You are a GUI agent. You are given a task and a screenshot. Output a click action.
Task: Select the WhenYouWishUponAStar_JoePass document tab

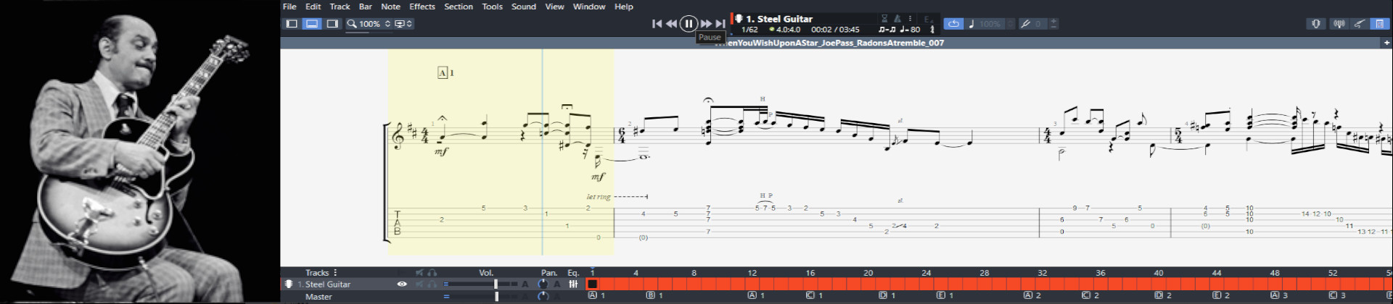point(829,43)
